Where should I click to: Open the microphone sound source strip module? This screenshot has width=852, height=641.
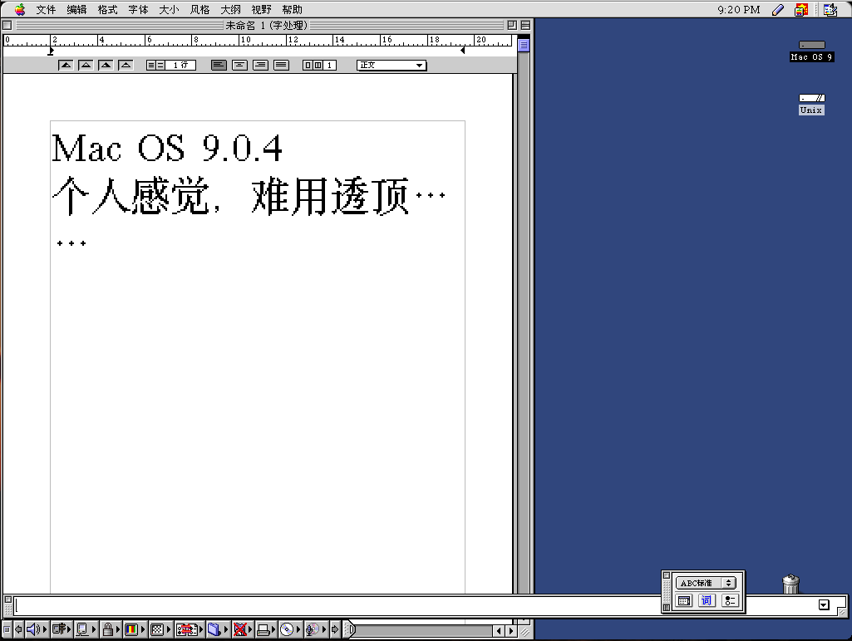pyautogui.click(x=315, y=629)
